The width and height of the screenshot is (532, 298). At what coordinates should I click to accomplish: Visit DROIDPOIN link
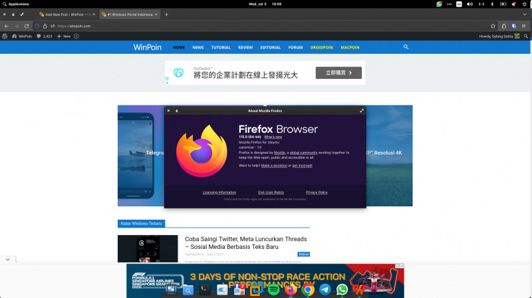pos(322,47)
